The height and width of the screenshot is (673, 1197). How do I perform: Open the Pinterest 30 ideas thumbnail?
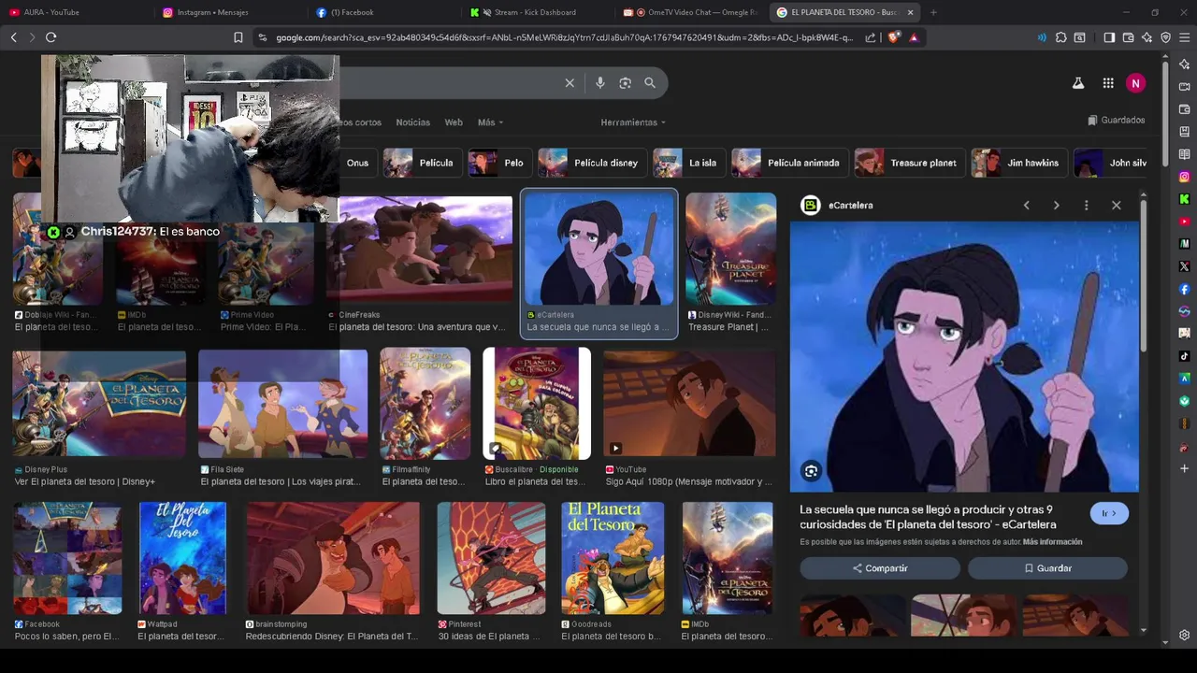[491, 558]
